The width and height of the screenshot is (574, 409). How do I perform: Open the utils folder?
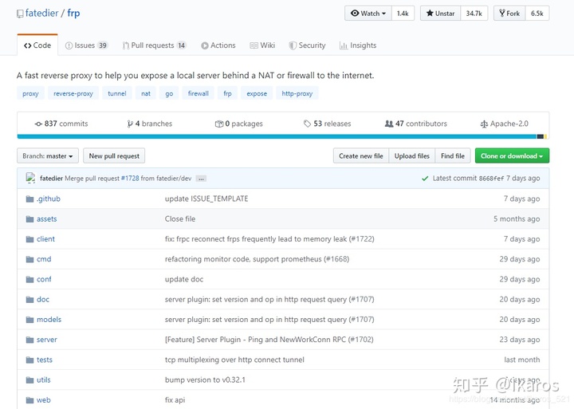tap(44, 380)
